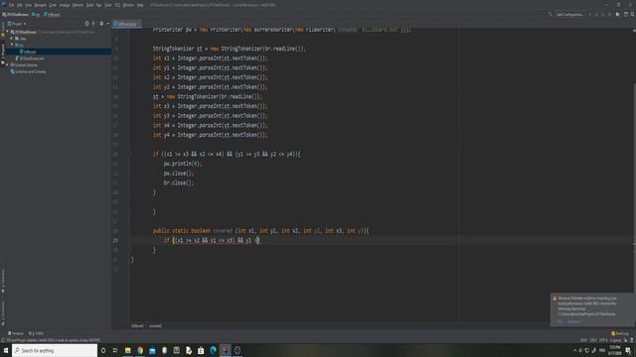This screenshot has height=357, width=636.
Task: Open Task View on the taskbar
Action: 115,350
